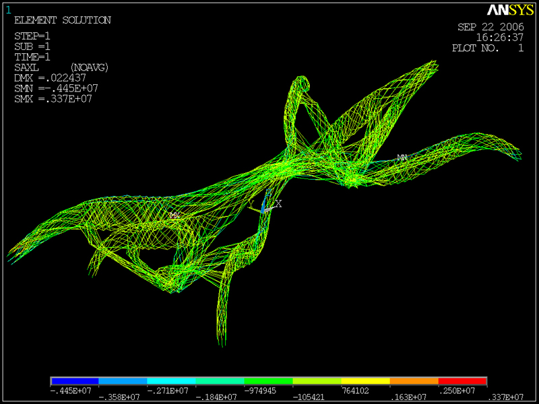The width and height of the screenshot is (539, 404).
Task: Click the SMX =.337E+07 readout
Action: point(53,99)
